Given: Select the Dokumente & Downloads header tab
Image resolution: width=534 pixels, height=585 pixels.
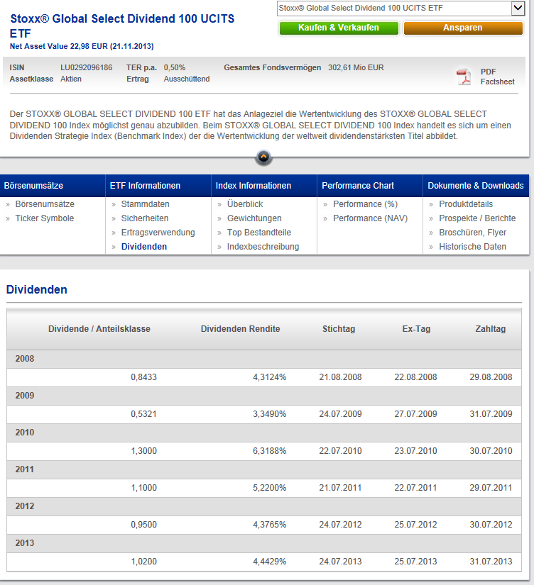Looking at the screenshot, I should tap(476, 185).
